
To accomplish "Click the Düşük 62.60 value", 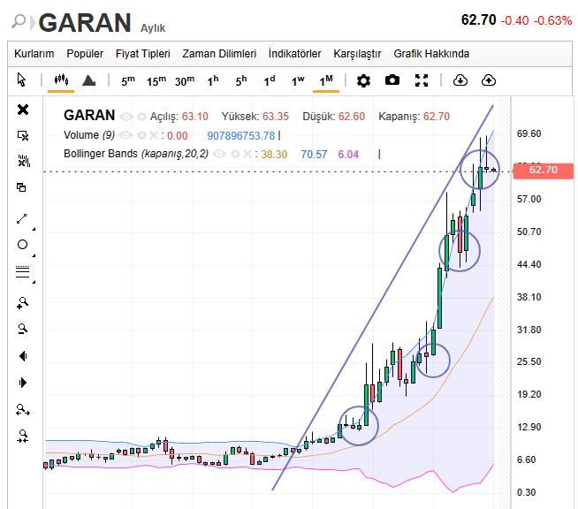I will (x=352, y=117).
